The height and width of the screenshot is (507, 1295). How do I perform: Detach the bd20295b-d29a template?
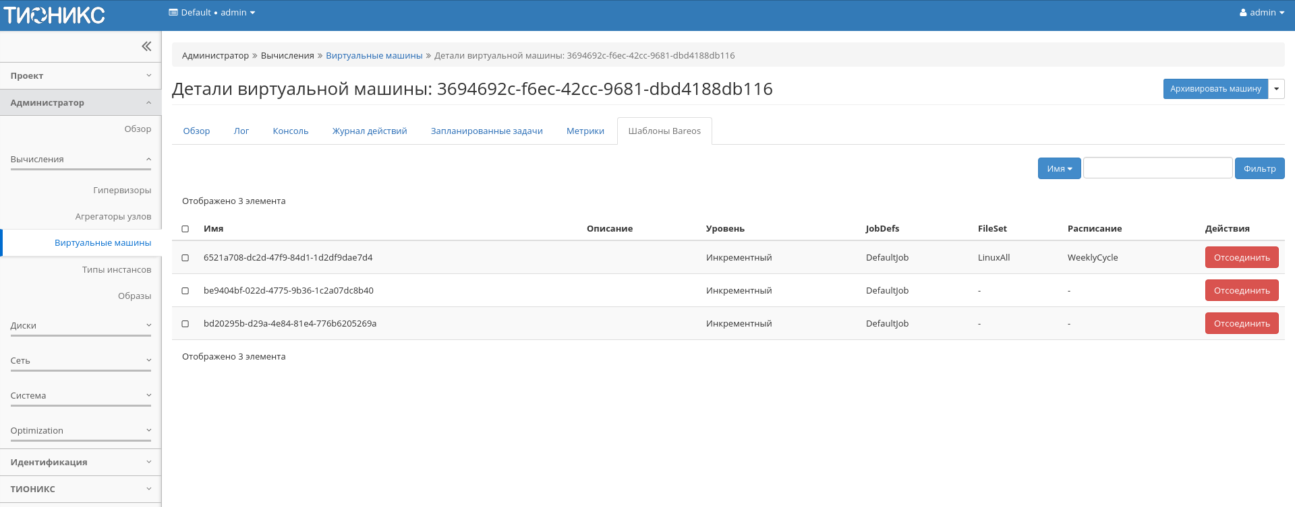pos(1241,324)
